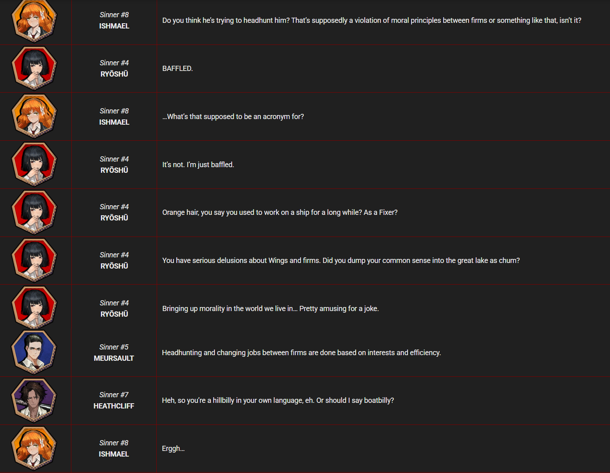The height and width of the screenshot is (473, 610).
Task: Click the 'Sinner #5' label
Action: (114, 347)
